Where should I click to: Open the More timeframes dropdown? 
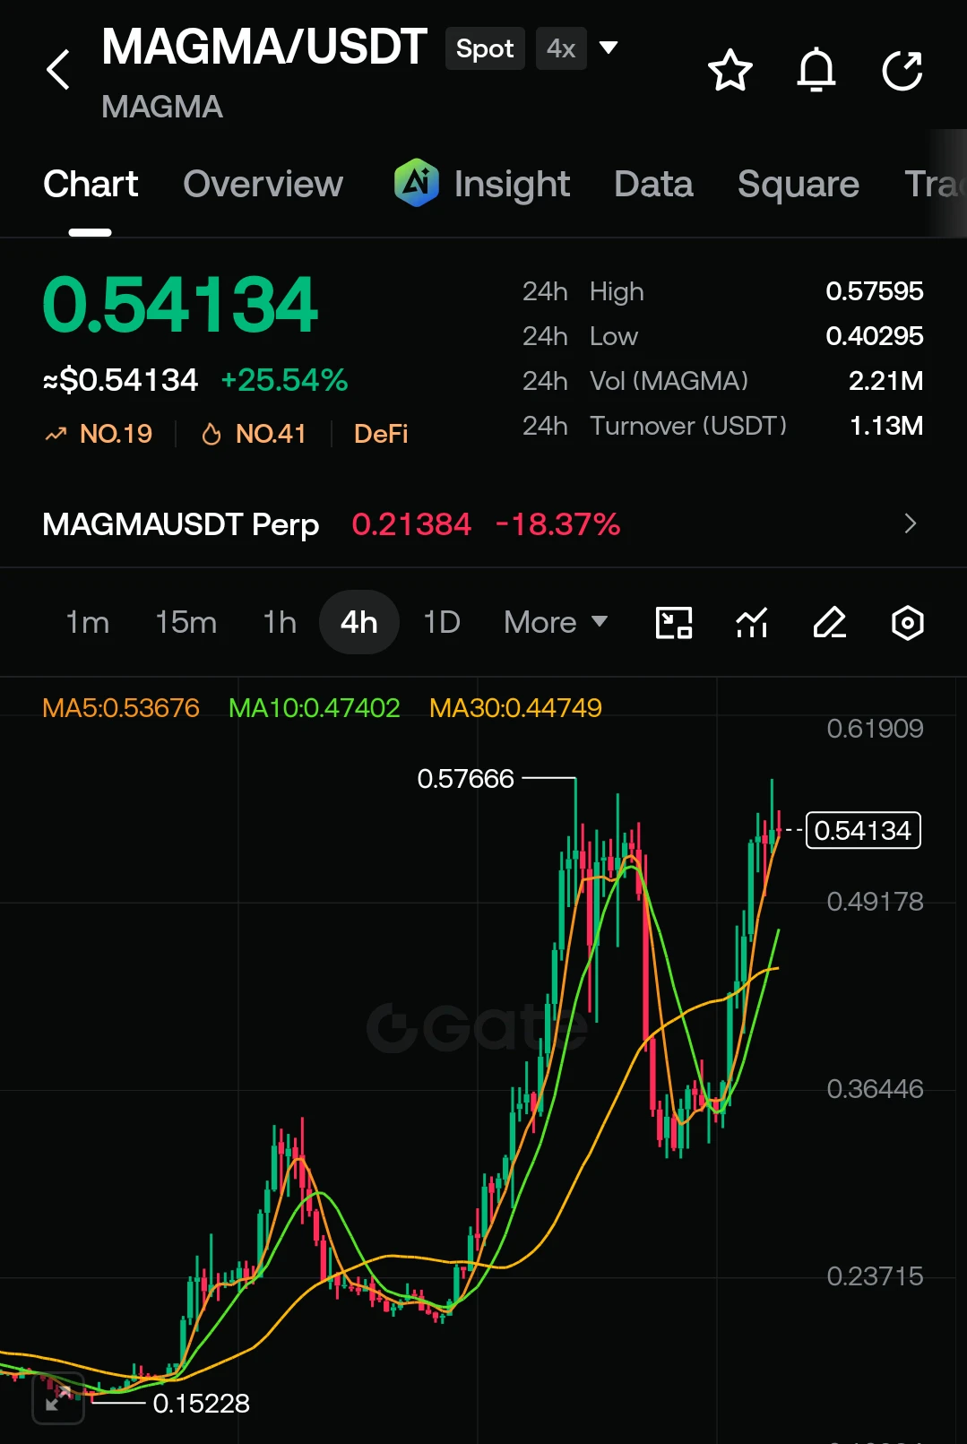[556, 622]
